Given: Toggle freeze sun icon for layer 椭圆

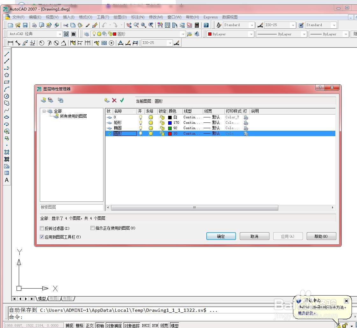Looking at the screenshot, I should click(151, 128).
